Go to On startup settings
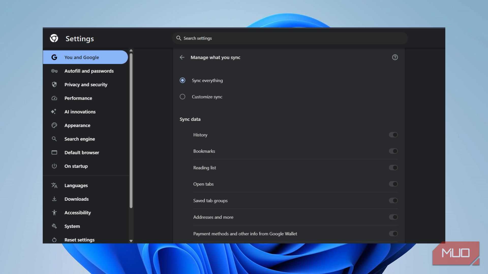Viewport: 488px width, 274px height. tap(85, 166)
